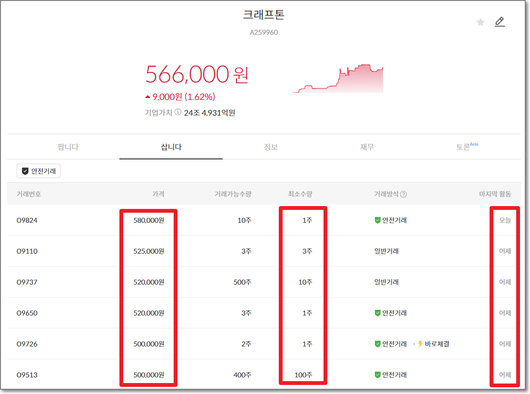This screenshot has width=530, height=394.
Task: Select trade number 09824
Action: coord(27,220)
